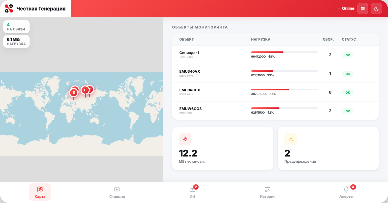Click the Честная Генерация gear logo
Image resolution: width=388 pixels, height=203 pixels.
[9, 9]
